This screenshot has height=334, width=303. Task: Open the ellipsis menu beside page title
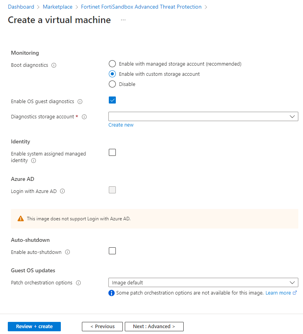pos(123,20)
